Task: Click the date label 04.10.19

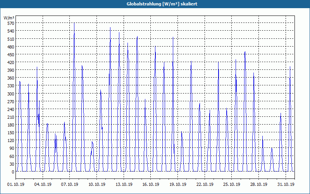Action: click(x=43, y=185)
